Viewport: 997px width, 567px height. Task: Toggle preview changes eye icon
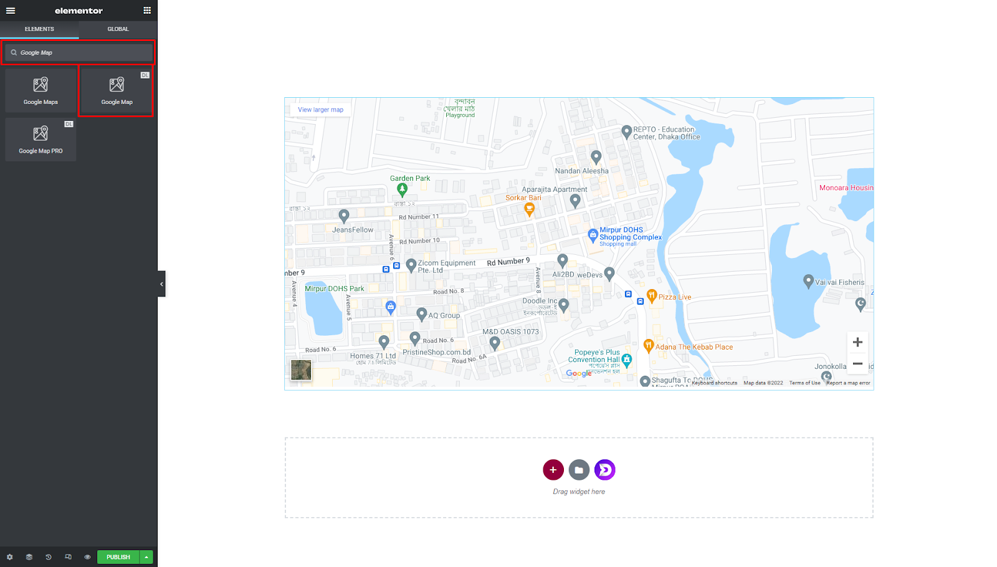click(x=87, y=557)
